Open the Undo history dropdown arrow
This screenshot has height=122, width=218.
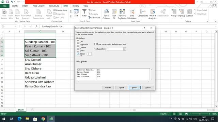click(x=15, y=2)
